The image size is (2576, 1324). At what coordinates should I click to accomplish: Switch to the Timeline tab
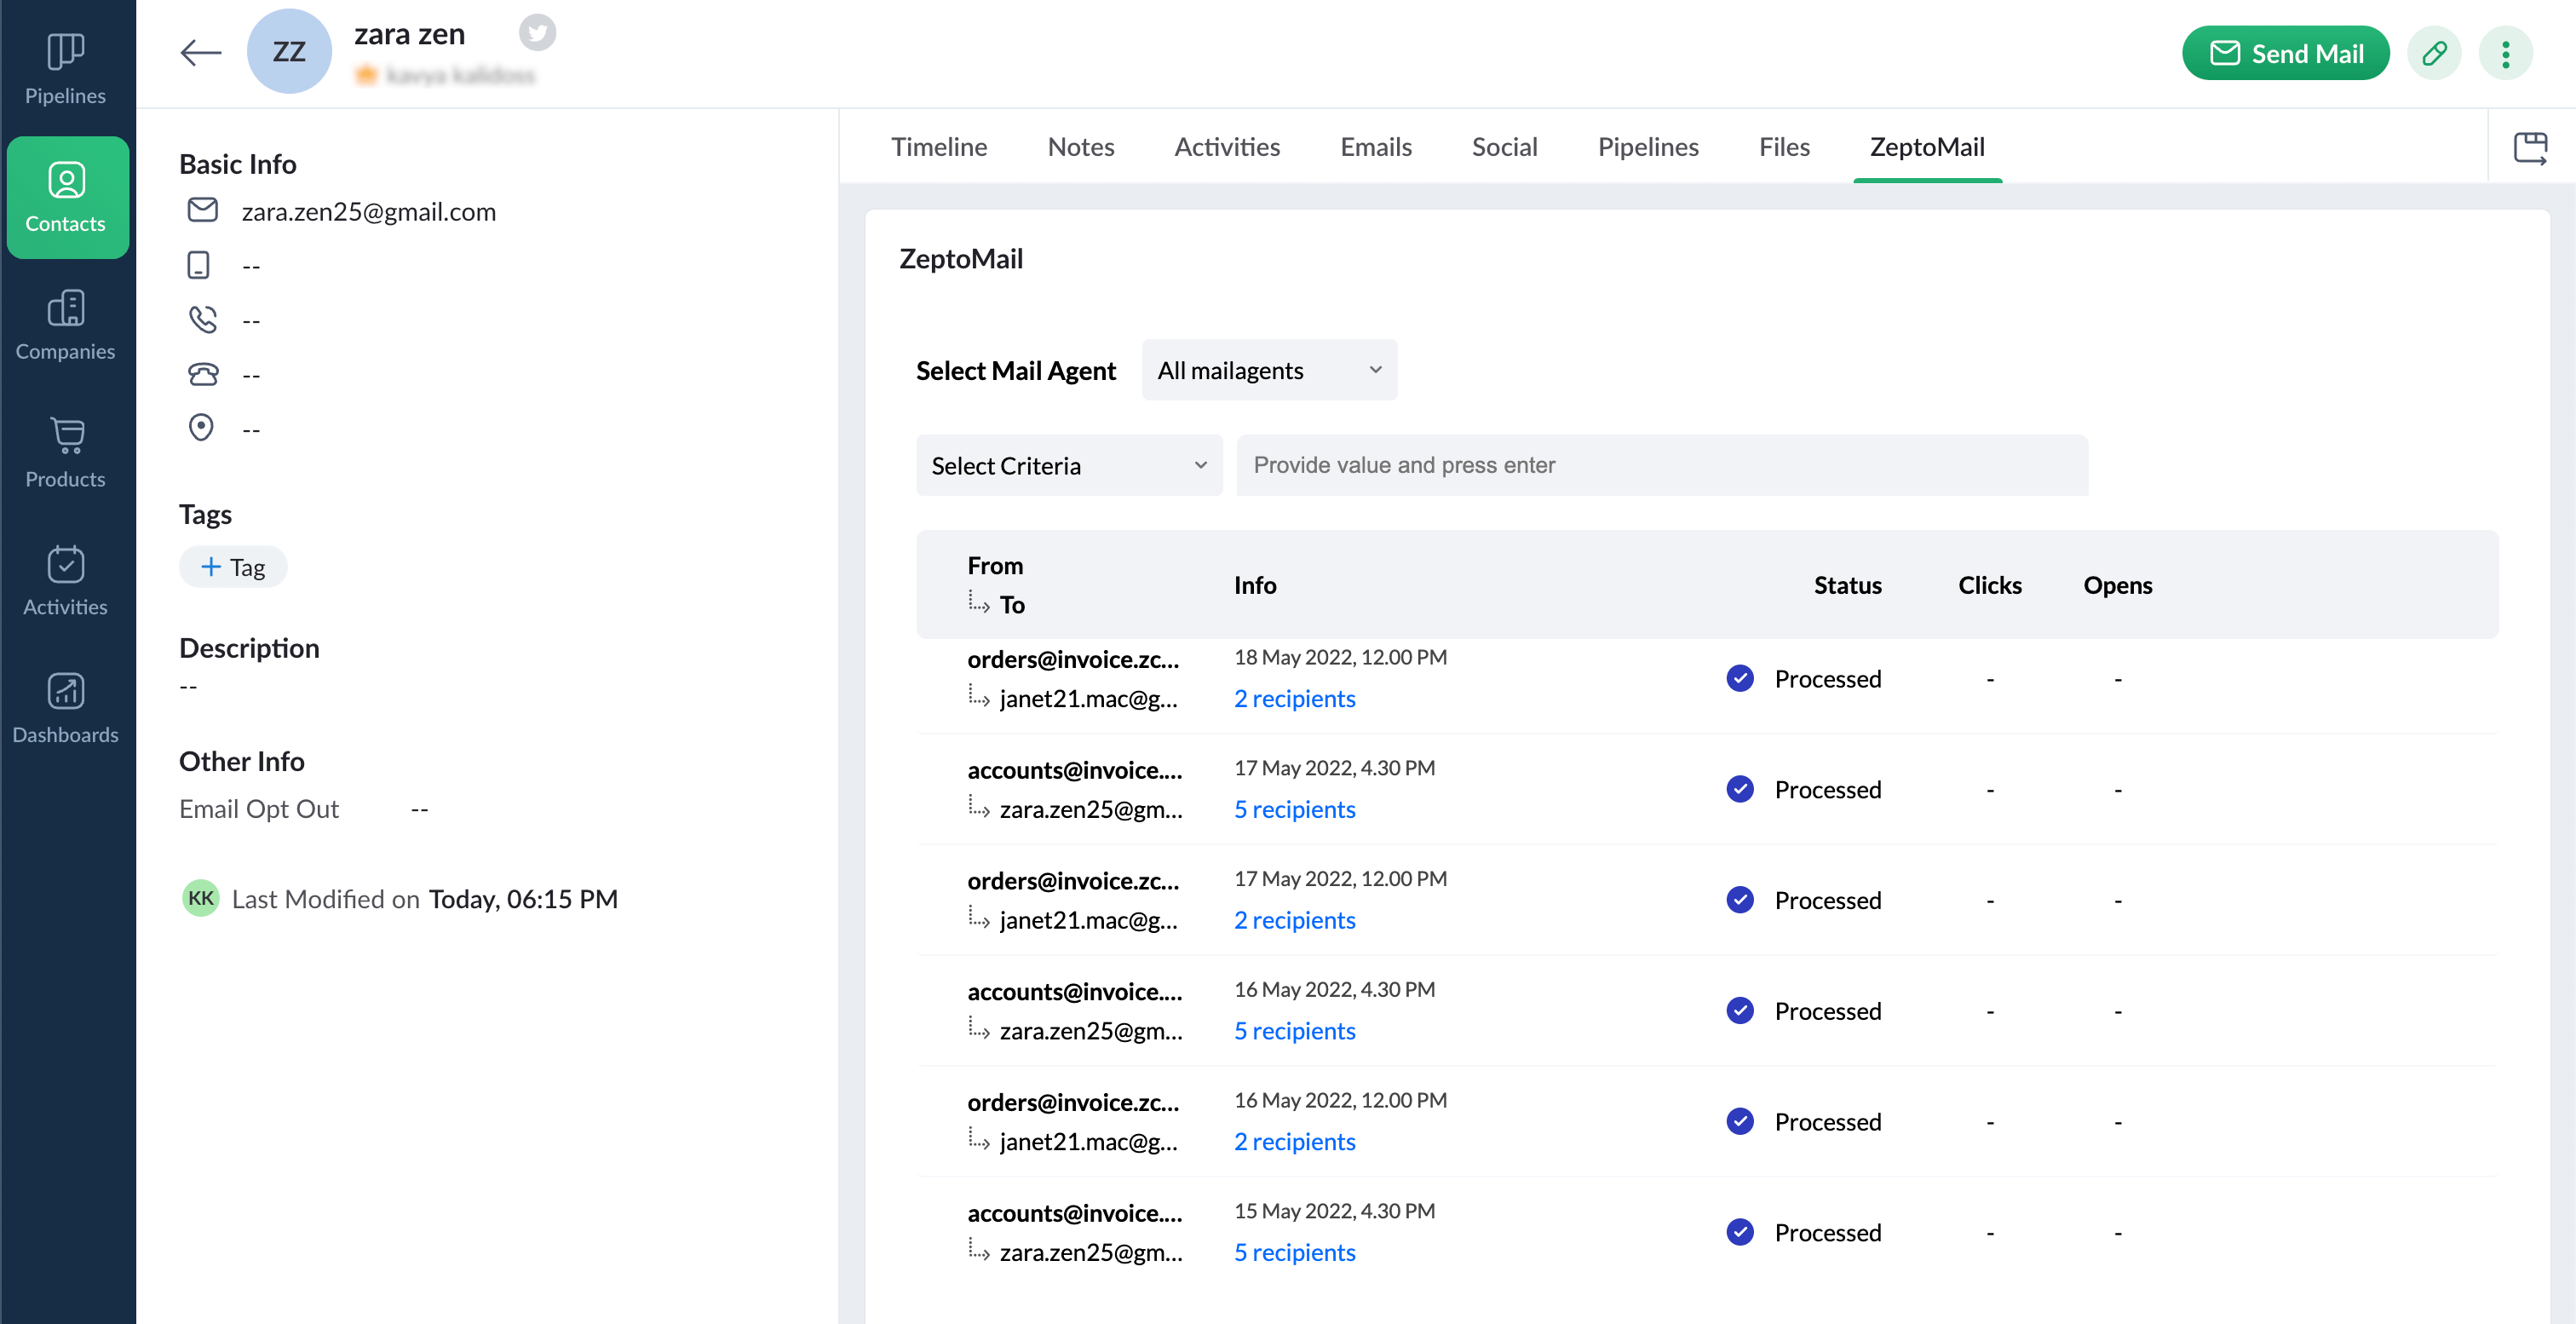pos(938,147)
